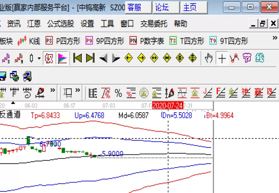This screenshot has width=279, height=193.
Task: Toggle the 权 adjustment button
Action: pyautogui.click(x=49, y=58)
